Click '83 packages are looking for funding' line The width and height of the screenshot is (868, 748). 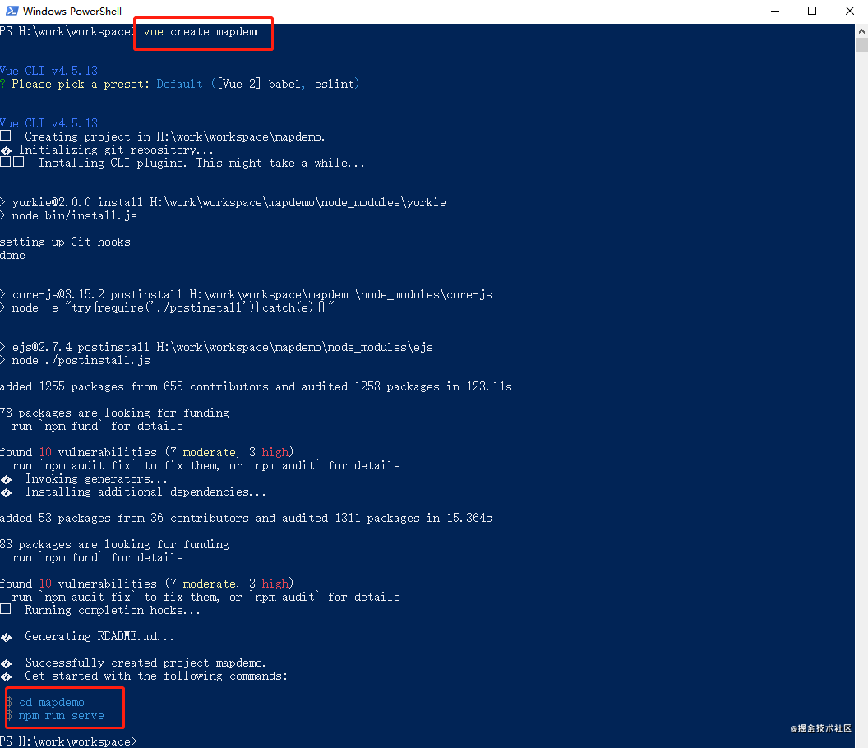[114, 545]
